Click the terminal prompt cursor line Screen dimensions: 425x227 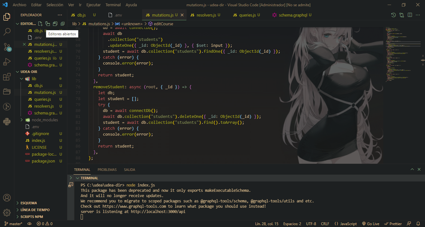coord(82,217)
